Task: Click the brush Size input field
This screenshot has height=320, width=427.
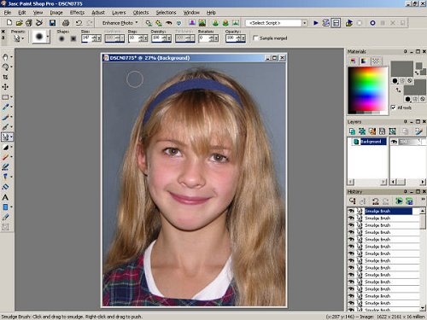Action: tap(88, 38)
